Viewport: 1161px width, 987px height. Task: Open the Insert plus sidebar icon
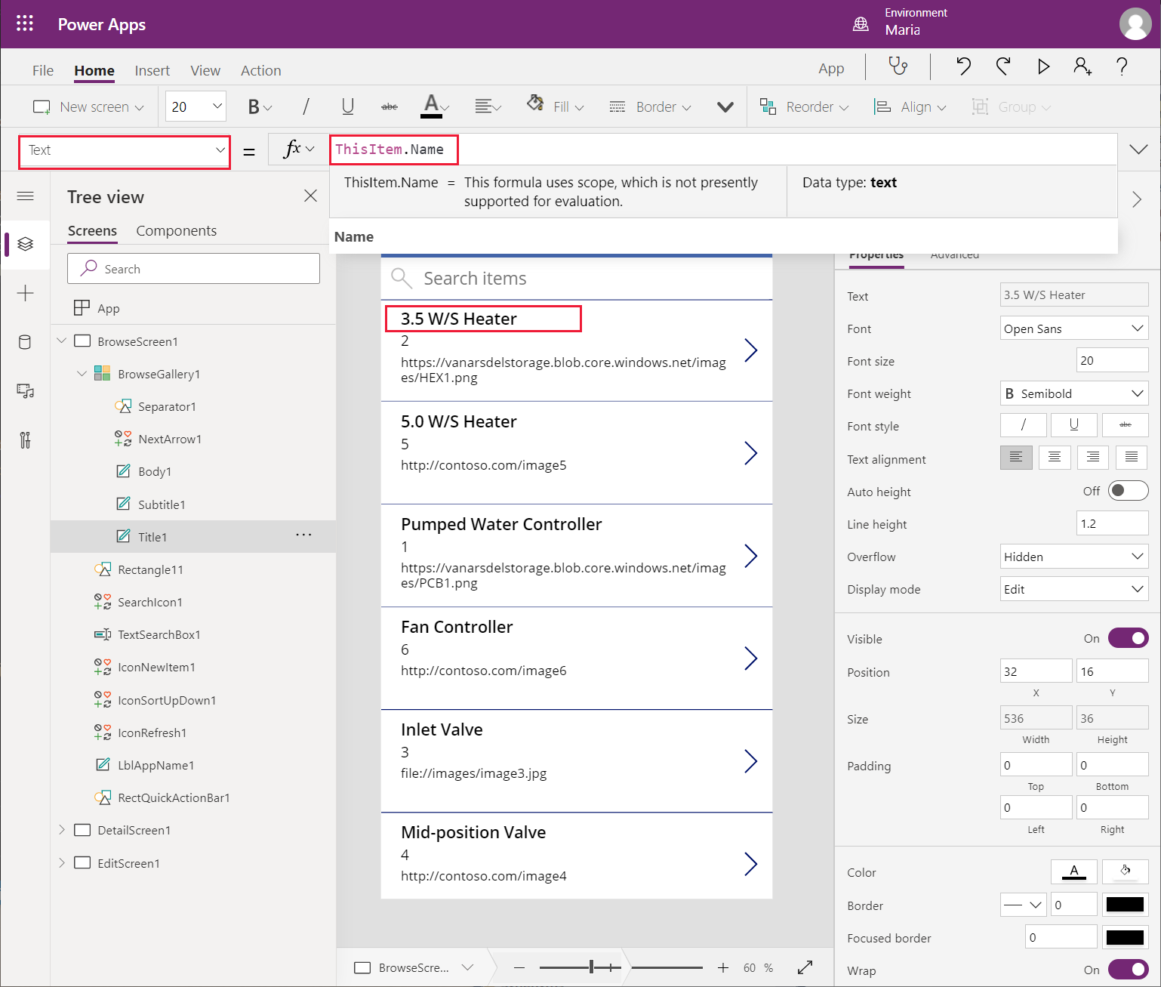(25, 293)
